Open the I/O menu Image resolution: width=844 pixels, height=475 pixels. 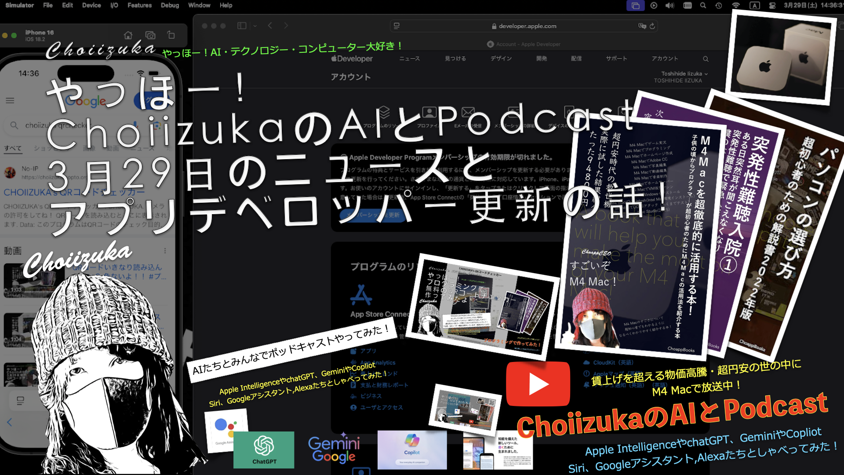(x=114, y=5)
